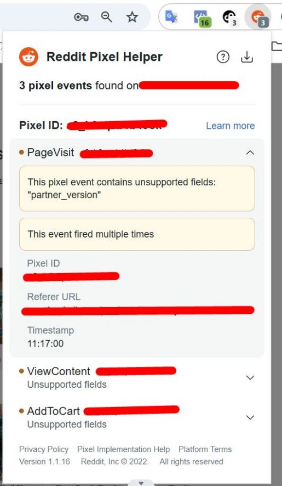Click the PageVisit event title
The height and width of the screenshot is (486, 282).
(50, 152)
